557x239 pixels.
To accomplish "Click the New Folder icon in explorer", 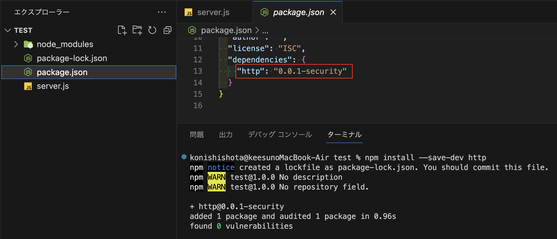I will [x=137, y=30].
